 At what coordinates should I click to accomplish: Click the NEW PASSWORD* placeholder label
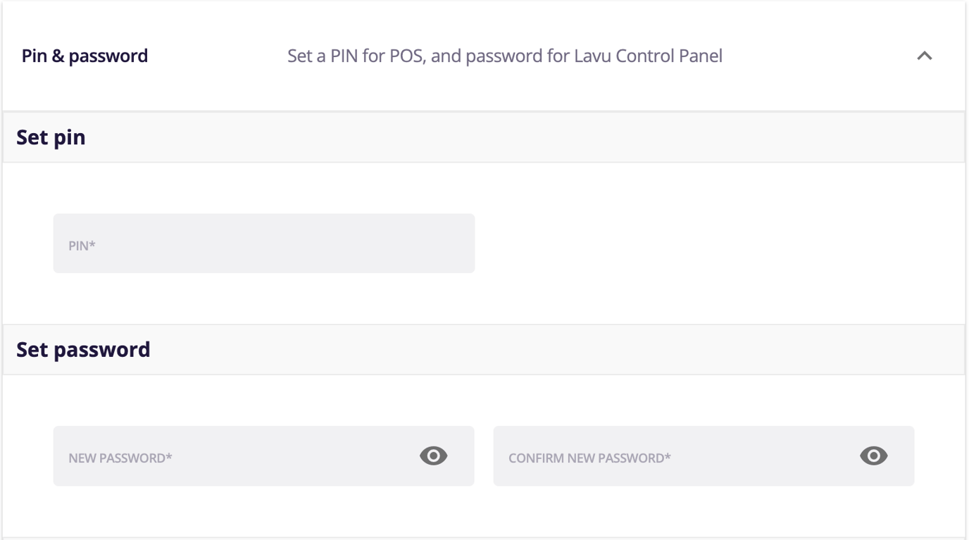120,458
